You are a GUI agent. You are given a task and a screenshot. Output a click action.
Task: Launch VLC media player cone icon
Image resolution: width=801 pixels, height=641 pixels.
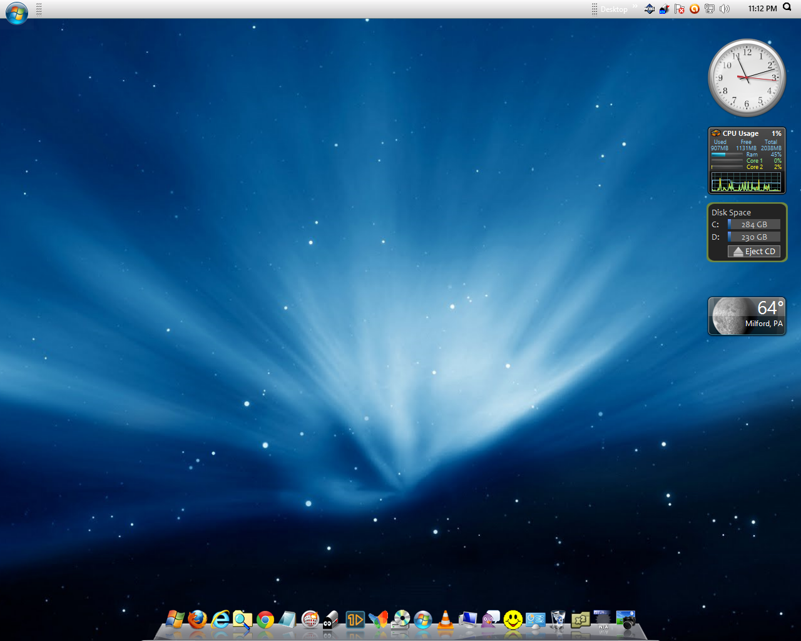[446, 620]
